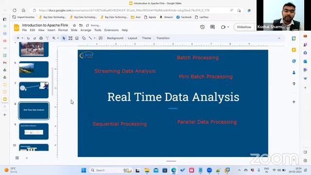Click the taskbar Search box
Viewport: 311px width, 175px height.
[111, 170]
